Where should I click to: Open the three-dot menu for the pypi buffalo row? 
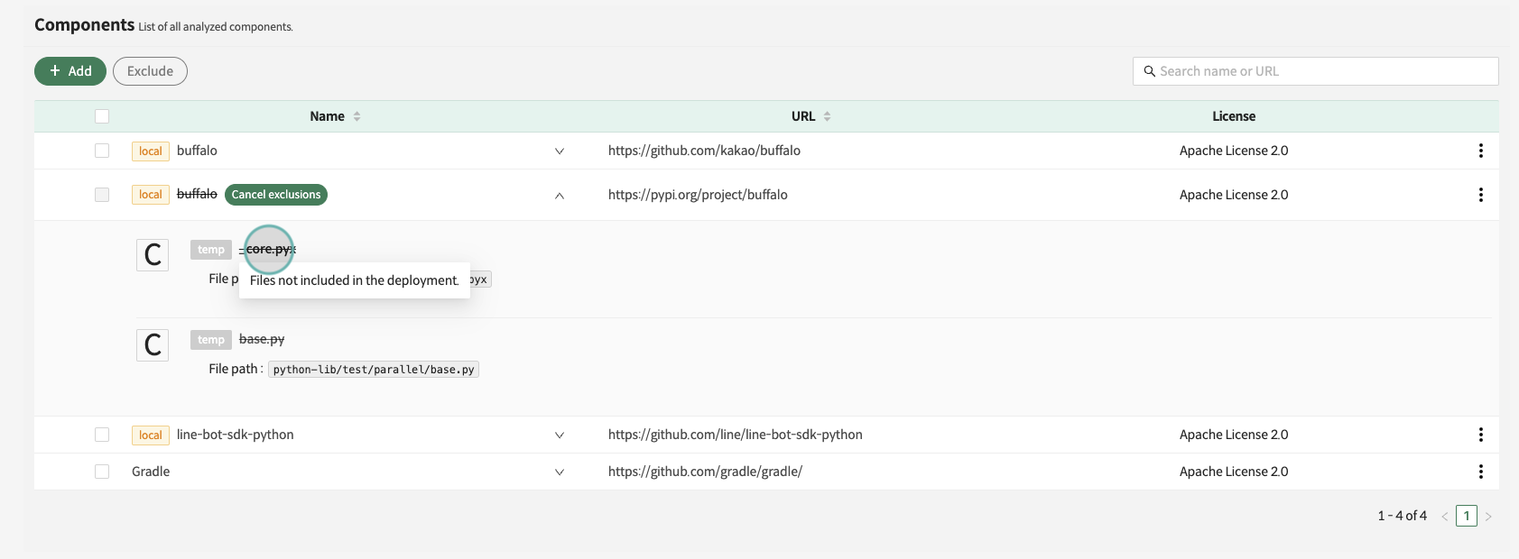click(x=1480, y=195)
